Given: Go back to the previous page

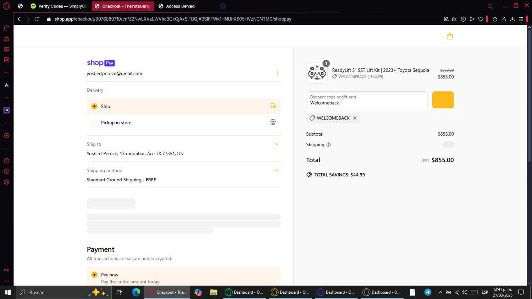Looking at the screenshot, I should pos(19,19).
